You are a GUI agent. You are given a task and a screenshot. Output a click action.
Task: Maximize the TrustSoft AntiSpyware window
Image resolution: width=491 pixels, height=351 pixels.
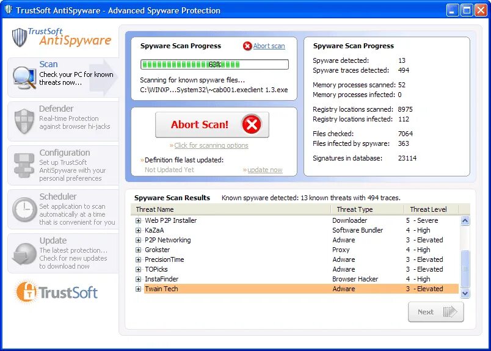[x=467, y=10]
